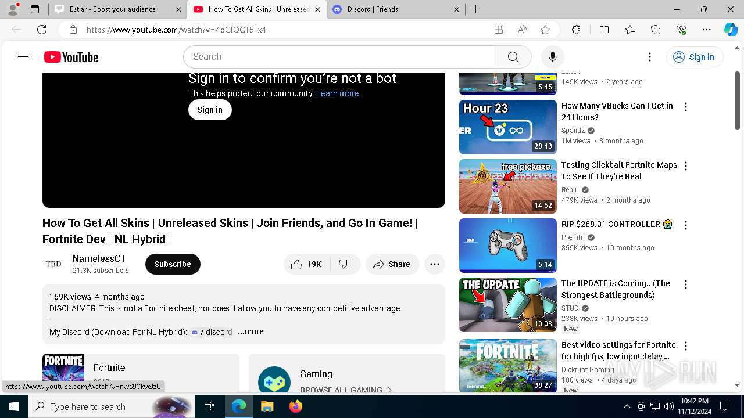Open a new browser tab
Viewport: 744px width, 418px height.
[476, 9]
